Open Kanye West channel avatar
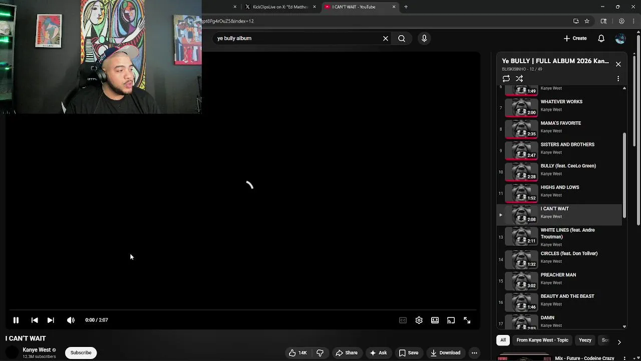 12,353
